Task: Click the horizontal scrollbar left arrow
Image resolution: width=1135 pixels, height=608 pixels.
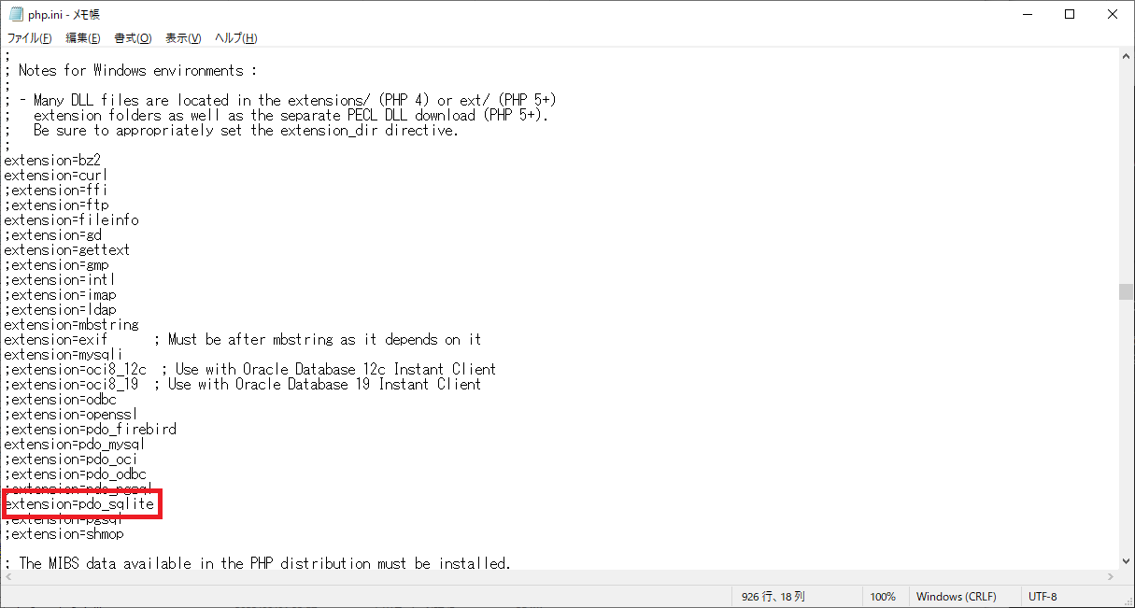Action: coord(7,577)
